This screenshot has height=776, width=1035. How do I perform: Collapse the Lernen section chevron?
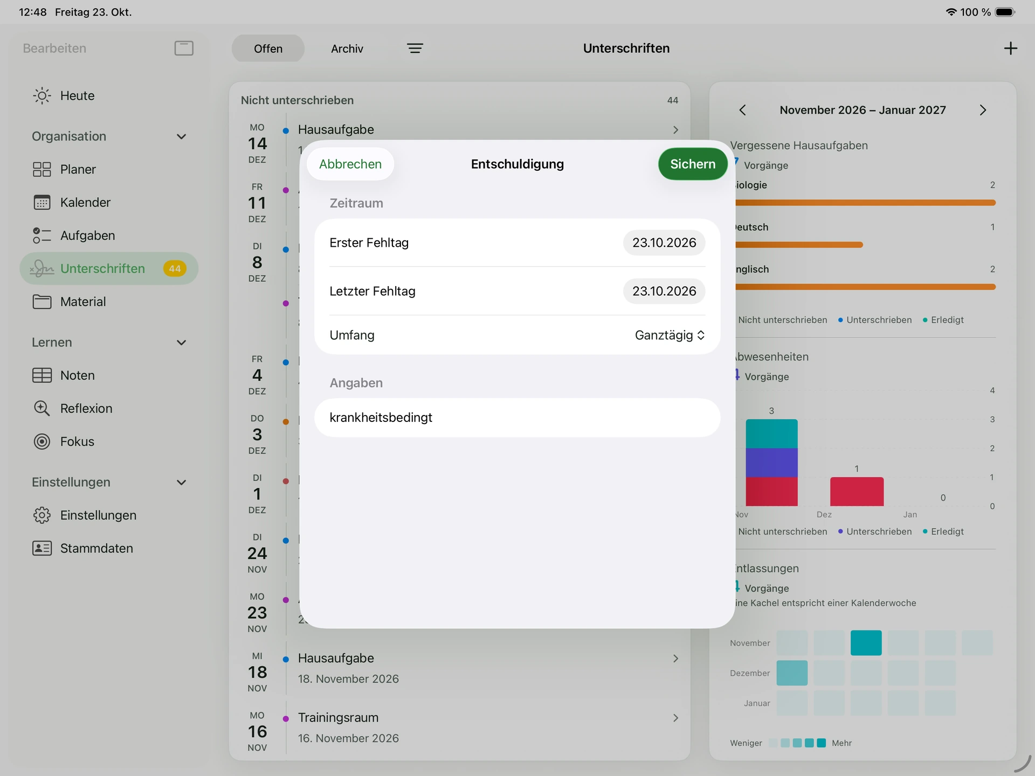coord(182,342)
